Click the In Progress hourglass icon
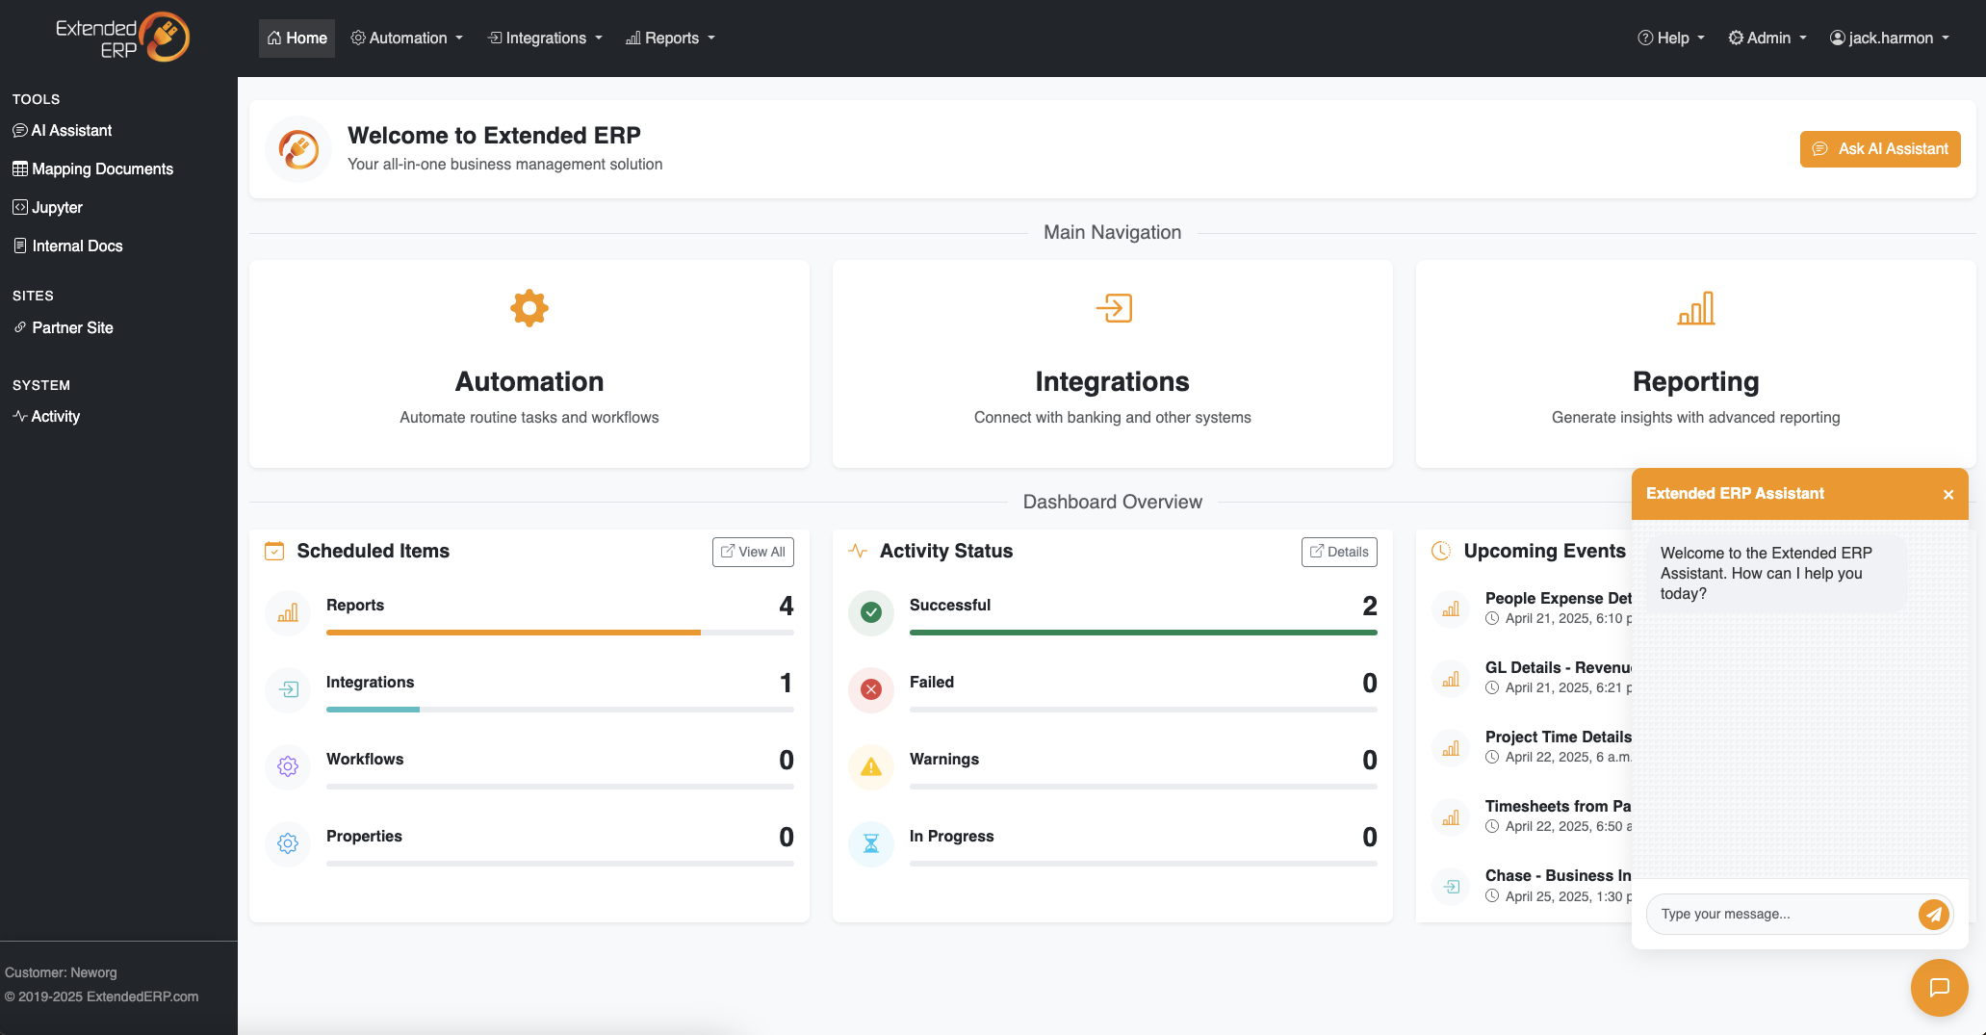1986x1035 pixels. (871, 843)
